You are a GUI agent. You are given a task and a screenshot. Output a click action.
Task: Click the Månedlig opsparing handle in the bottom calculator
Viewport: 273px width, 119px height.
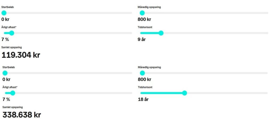click(142, 73)
